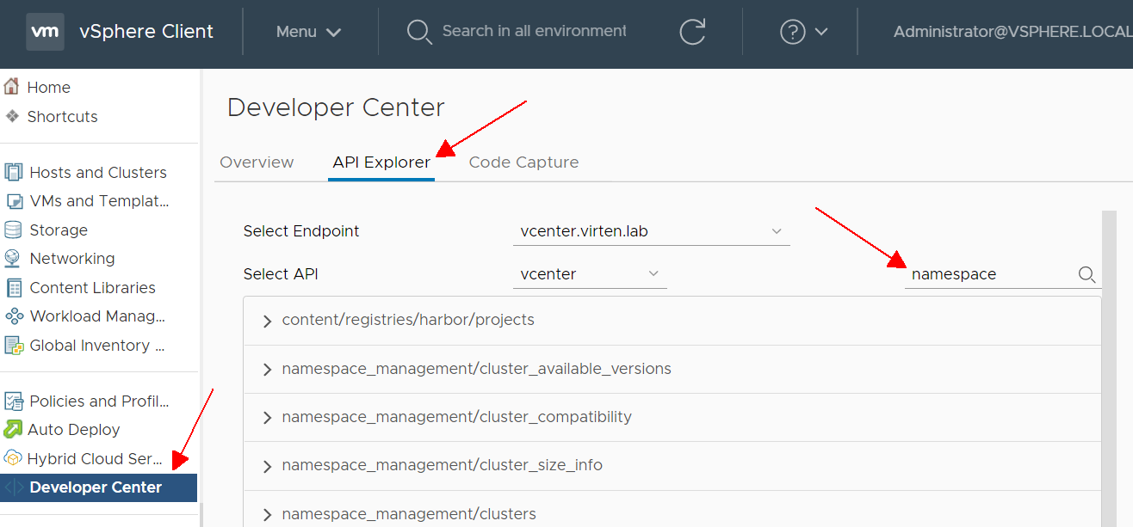Expand namespace_management/clusters row
Image resolution: width=1133 pixels, height=527 pixels.
click(x=267, y=515)
